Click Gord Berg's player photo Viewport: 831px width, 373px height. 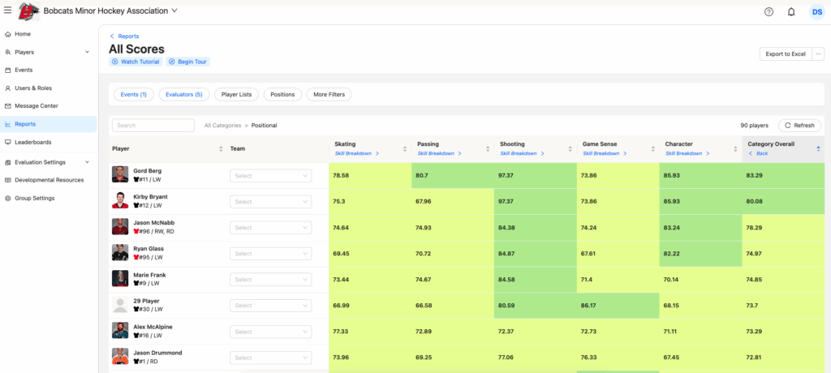click(x=120, y=174)
